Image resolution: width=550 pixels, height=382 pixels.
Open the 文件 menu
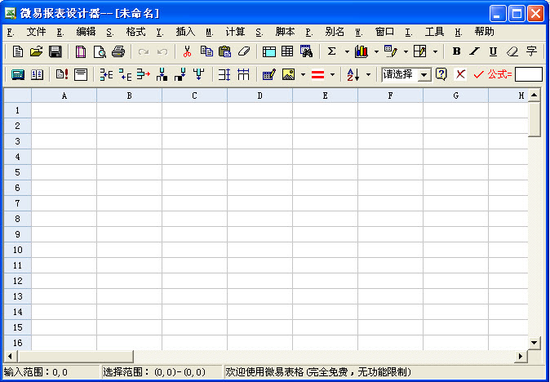point(36,32)
